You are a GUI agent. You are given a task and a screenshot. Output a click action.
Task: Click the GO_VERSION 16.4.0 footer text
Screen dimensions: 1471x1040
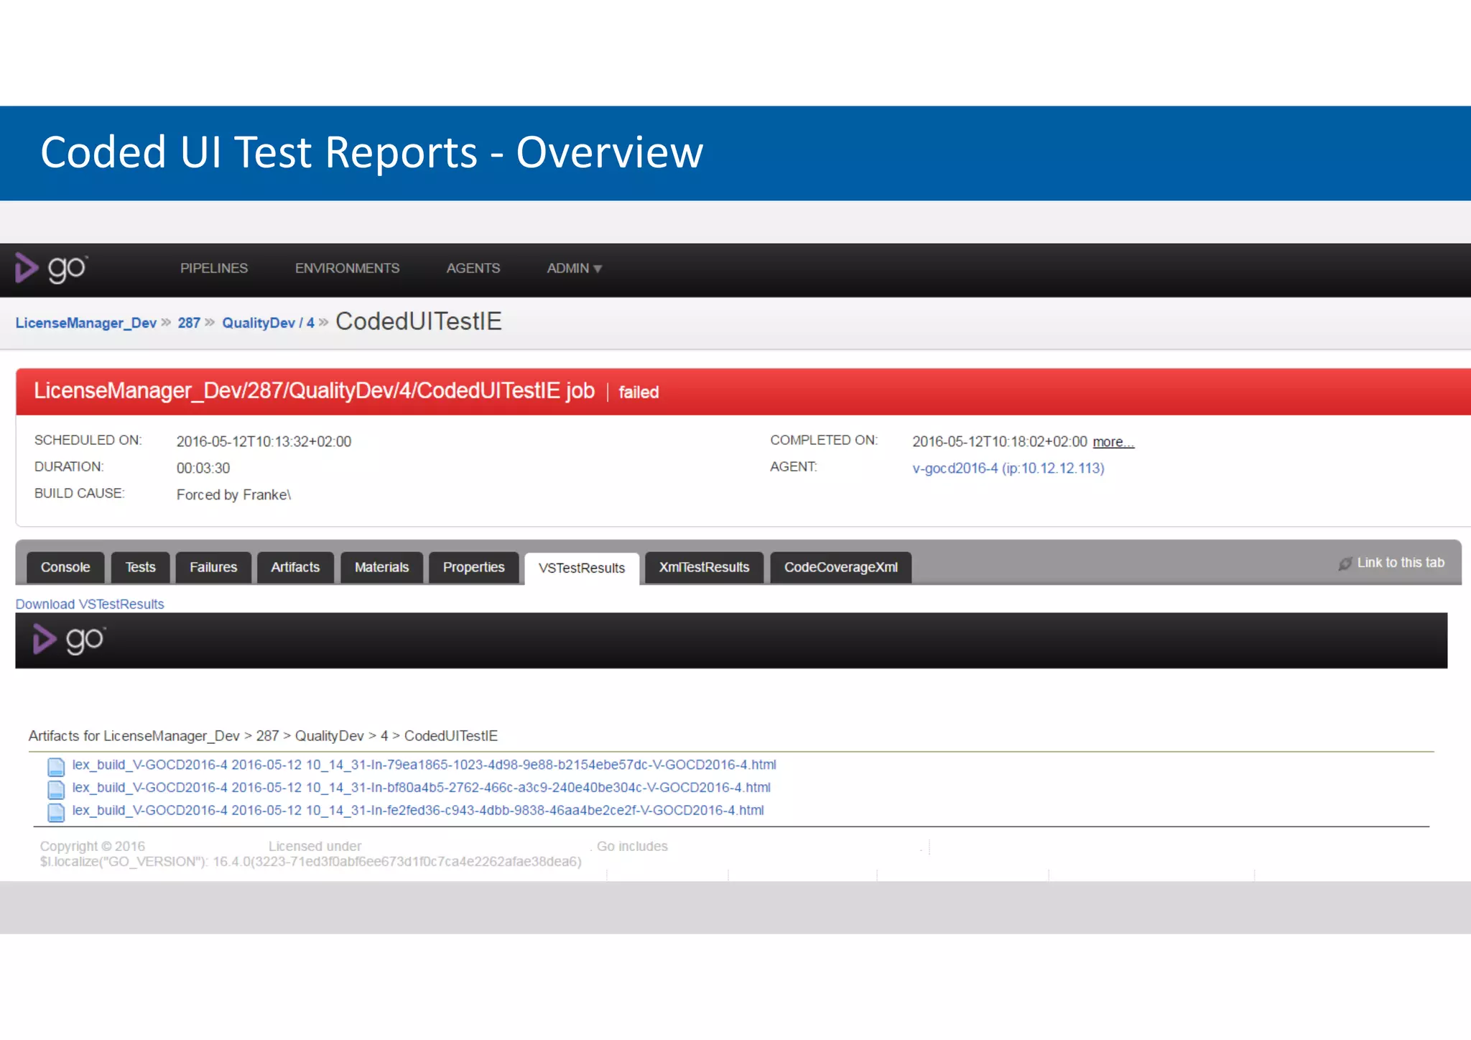coord(310,862)
